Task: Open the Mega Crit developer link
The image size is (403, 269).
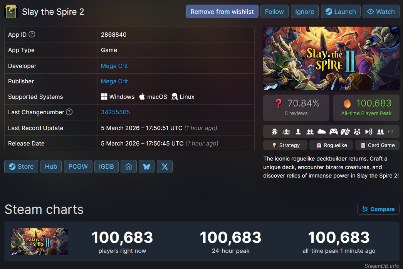Action: [x=114, y=66]
